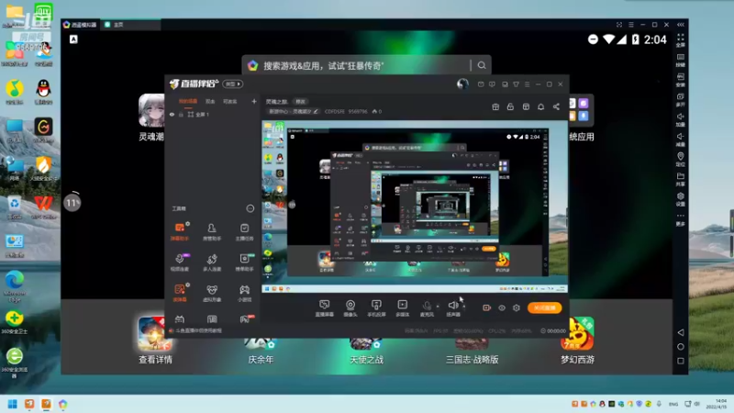Open the 斗鱼直播伴侣使用教程 link at the bottom
The image size is (734, 413).
pos(198,330)
